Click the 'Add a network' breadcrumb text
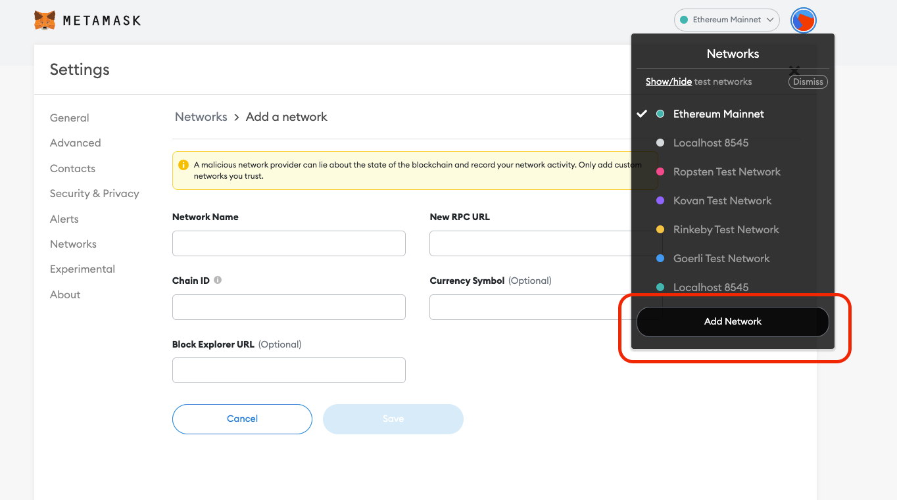This screenshot has width=897, height=500. [x=287, y=117]
